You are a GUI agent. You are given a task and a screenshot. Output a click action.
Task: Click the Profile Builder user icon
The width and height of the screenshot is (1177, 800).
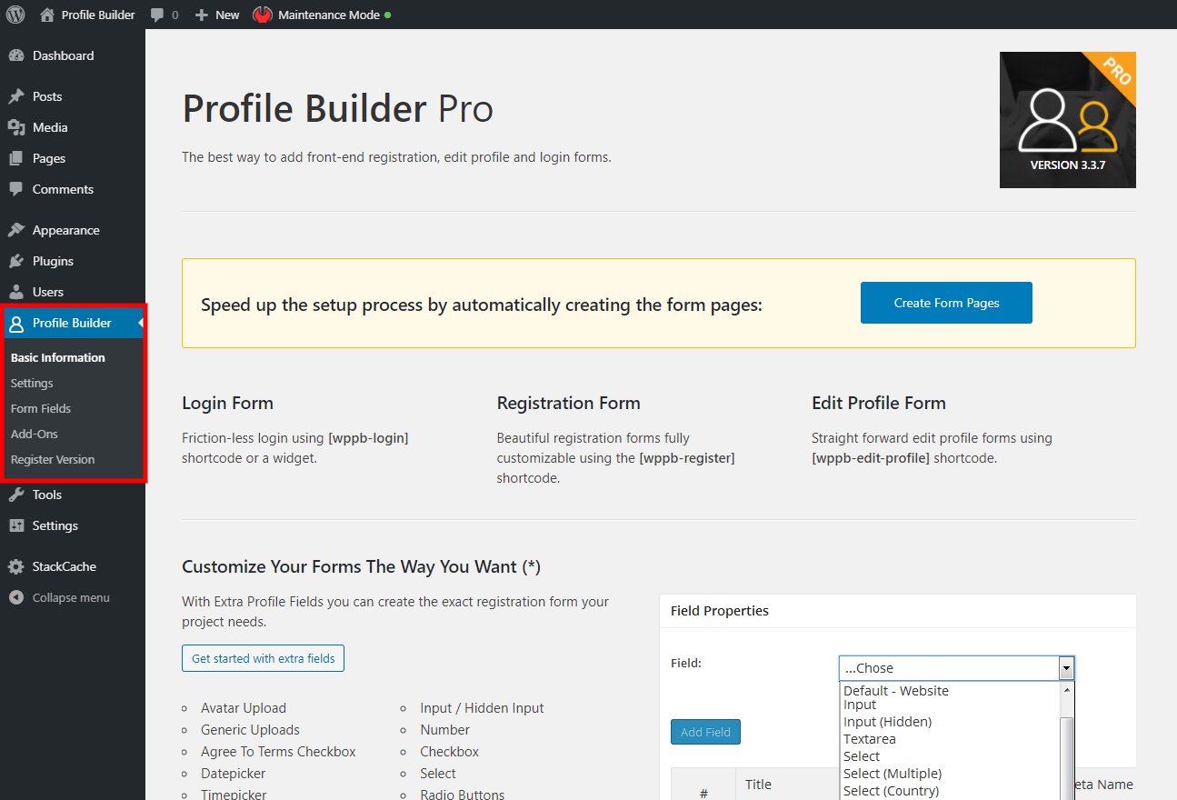(16, 324)
